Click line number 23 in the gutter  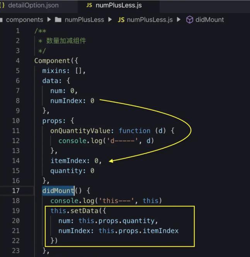pos(16,251)
